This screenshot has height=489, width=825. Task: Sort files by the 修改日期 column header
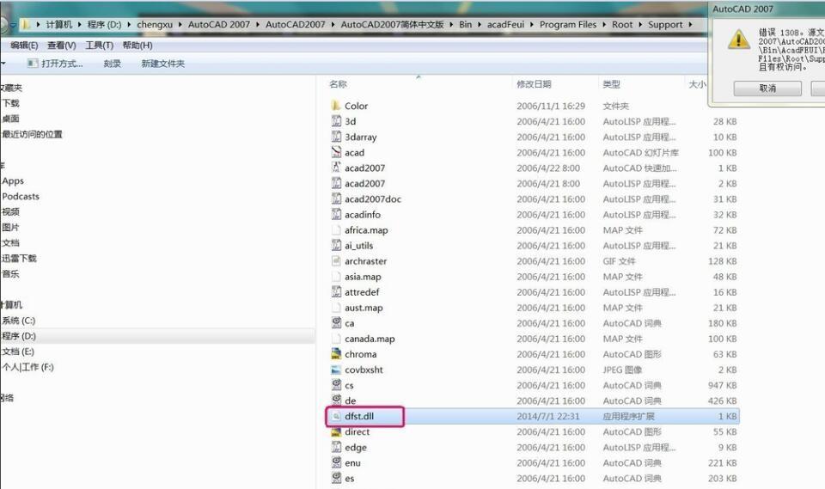pyautogui.click(x=534, y=83)
